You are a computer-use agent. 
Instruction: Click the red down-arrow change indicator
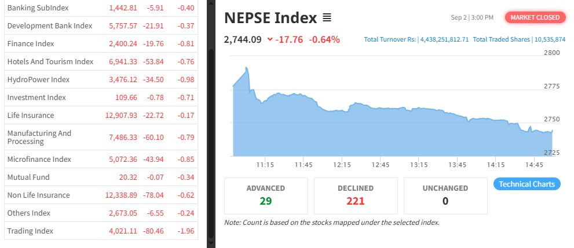click(270, 39)
